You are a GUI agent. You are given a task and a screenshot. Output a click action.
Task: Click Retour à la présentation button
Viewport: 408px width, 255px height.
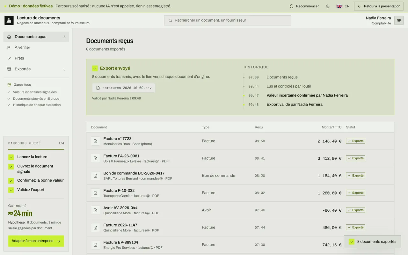coord(379,6)
